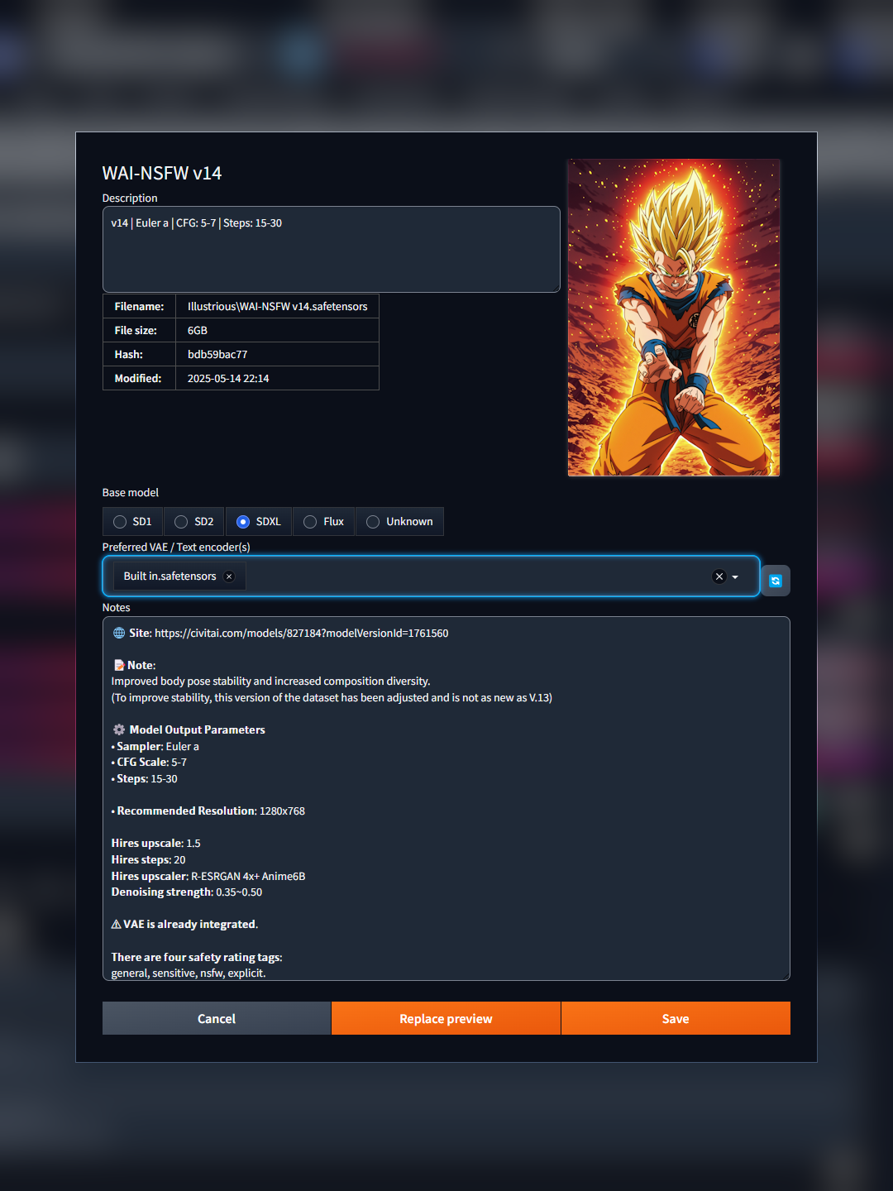Select the Unknown base model
This screenshot has width=893, height=1191.
[399, 522]
